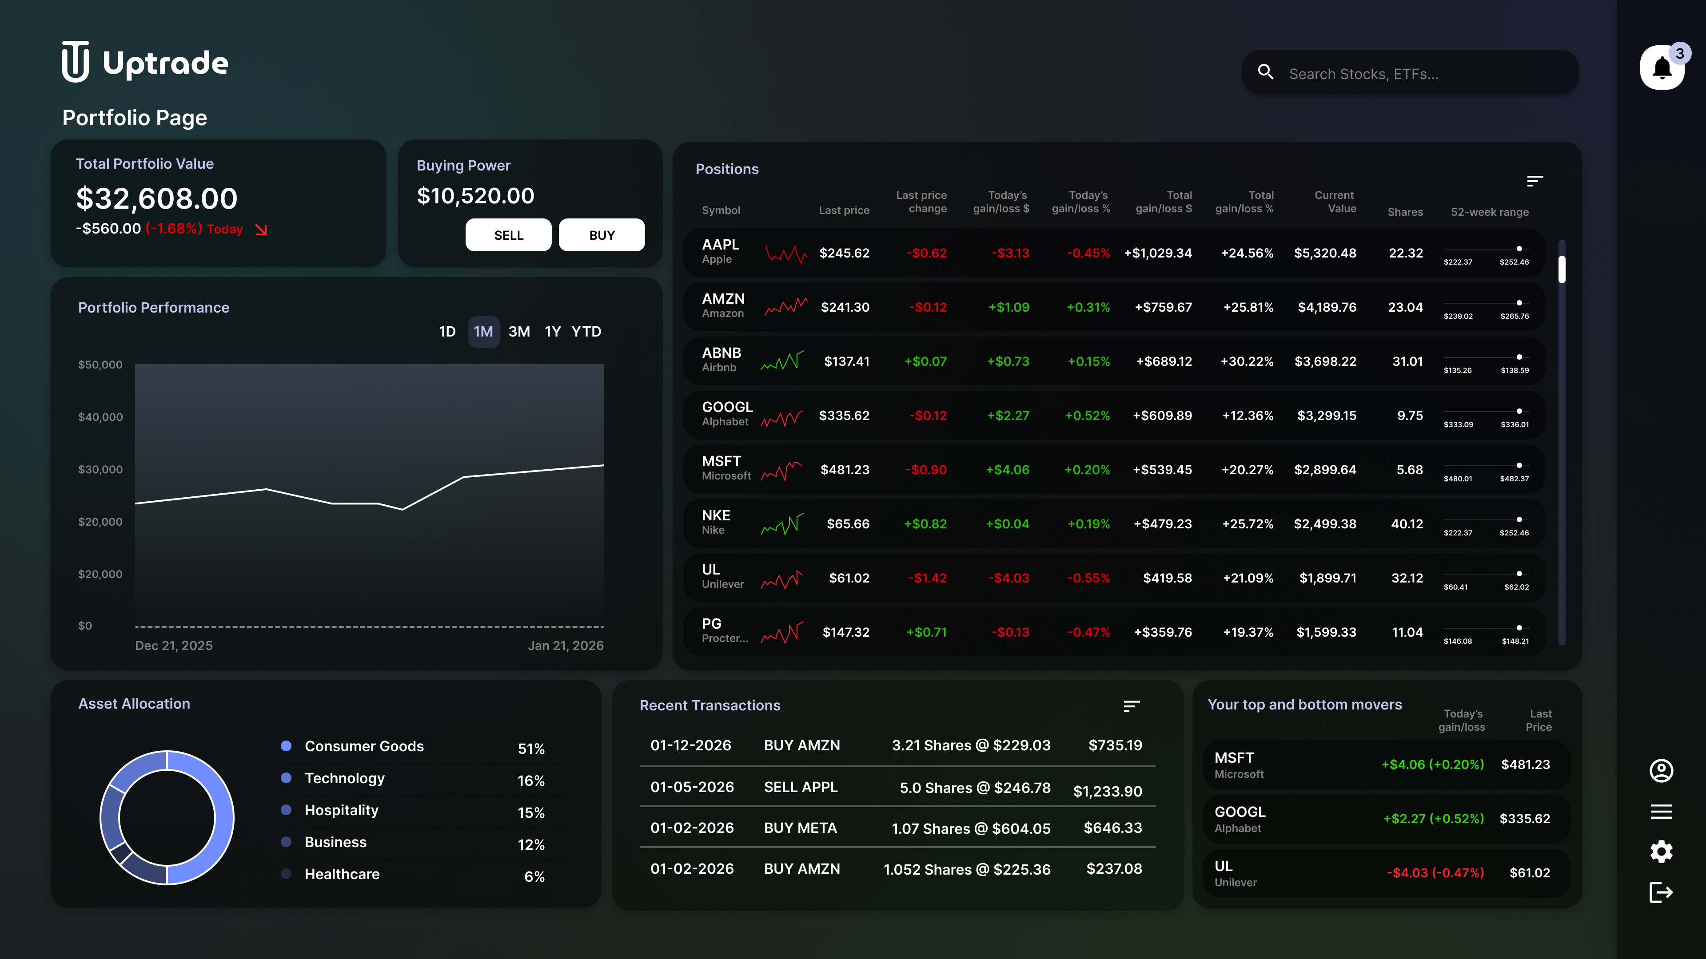Screen dimensions: 1706x959
Task: Select the YTD time range
Action: coord(586,332)
